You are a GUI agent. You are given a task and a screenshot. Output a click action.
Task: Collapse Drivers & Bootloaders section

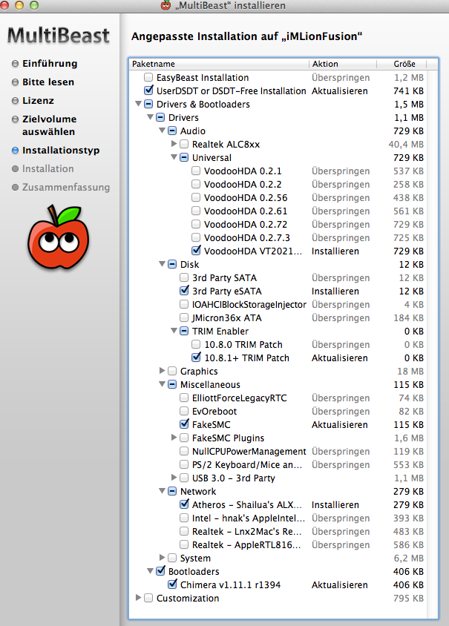point(138,104)
